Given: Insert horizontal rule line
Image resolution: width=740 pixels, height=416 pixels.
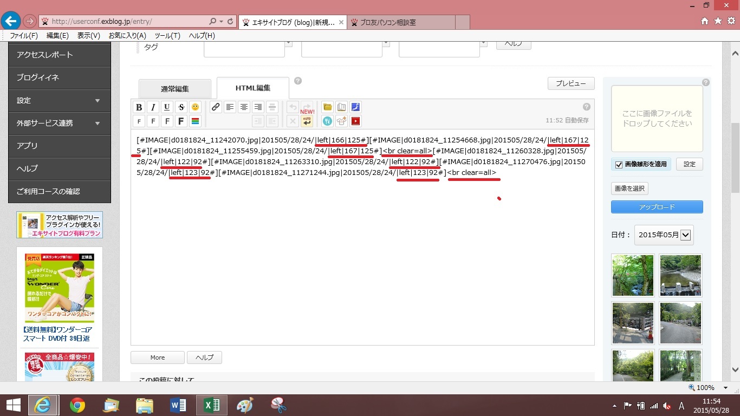Looking at the screenshot, I should [272, 107].
